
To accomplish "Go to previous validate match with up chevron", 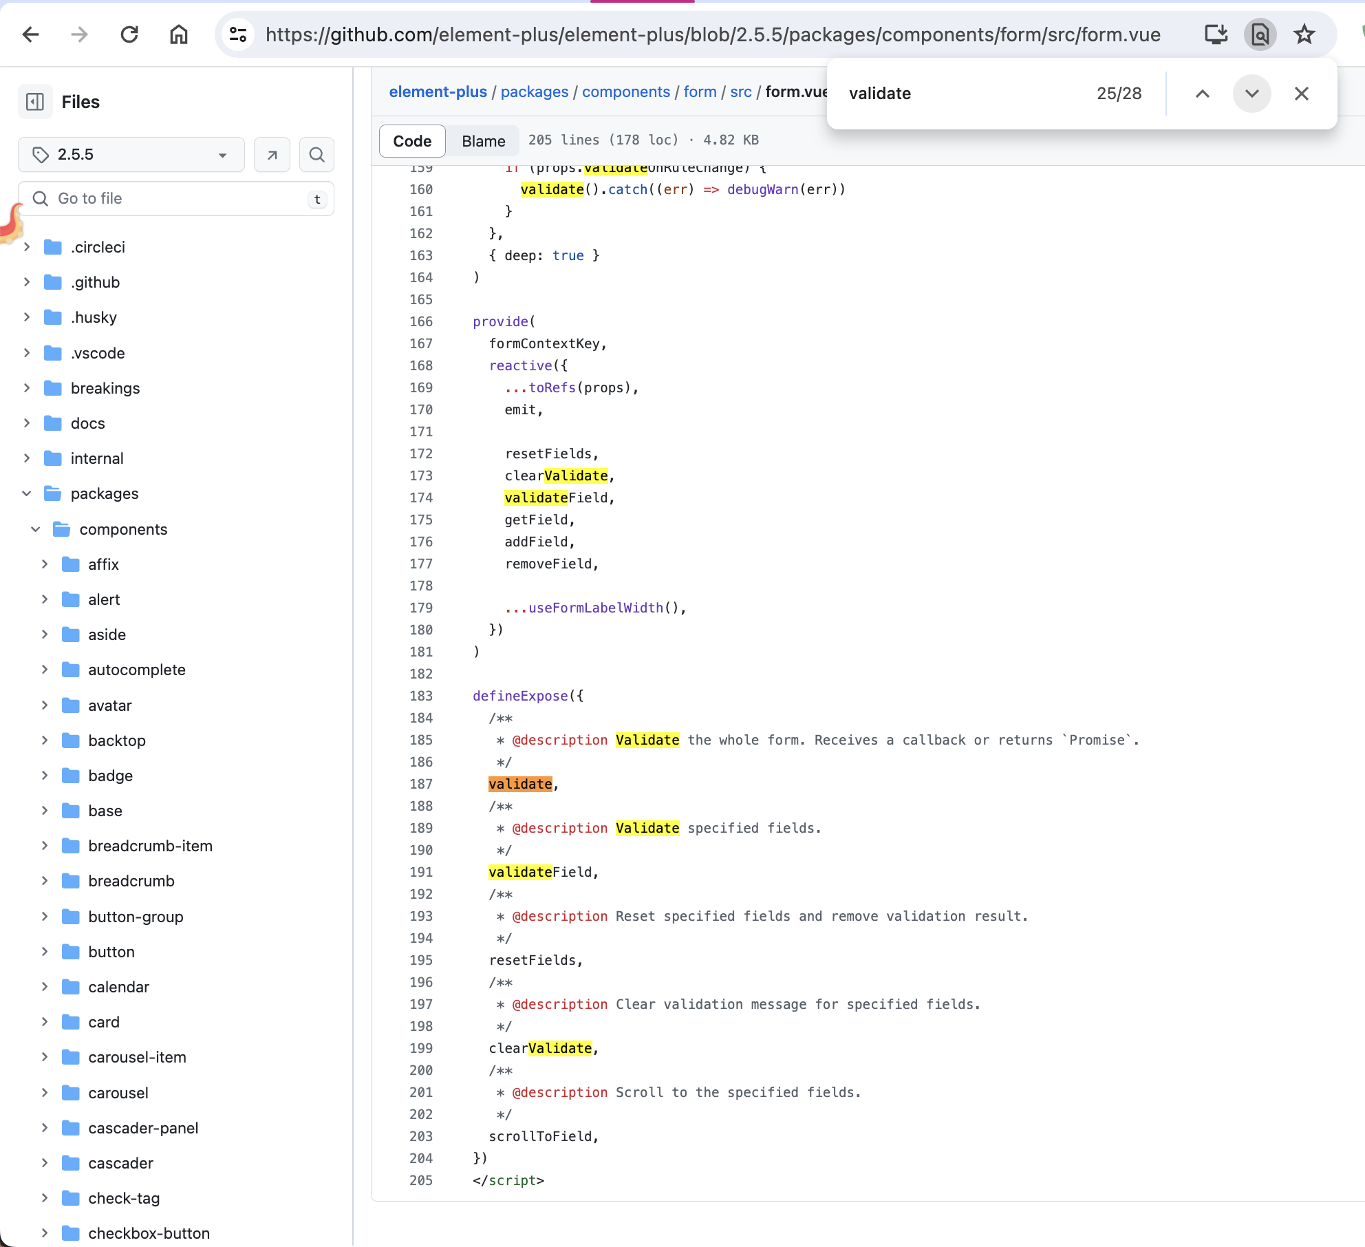I will [1202, 94].
